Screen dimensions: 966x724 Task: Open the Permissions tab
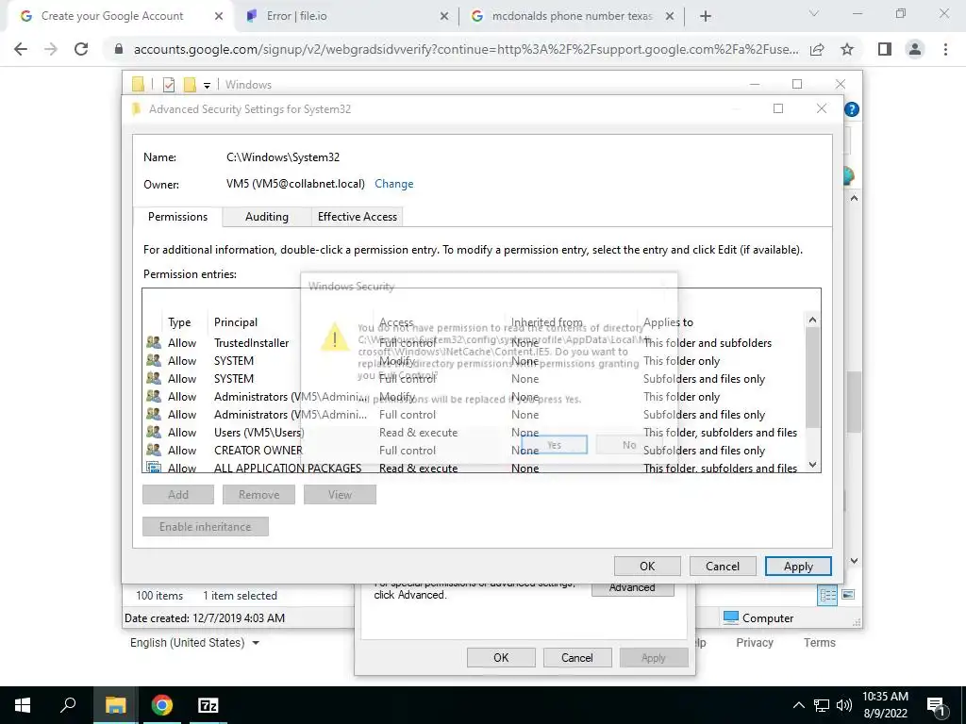(177, 217)
